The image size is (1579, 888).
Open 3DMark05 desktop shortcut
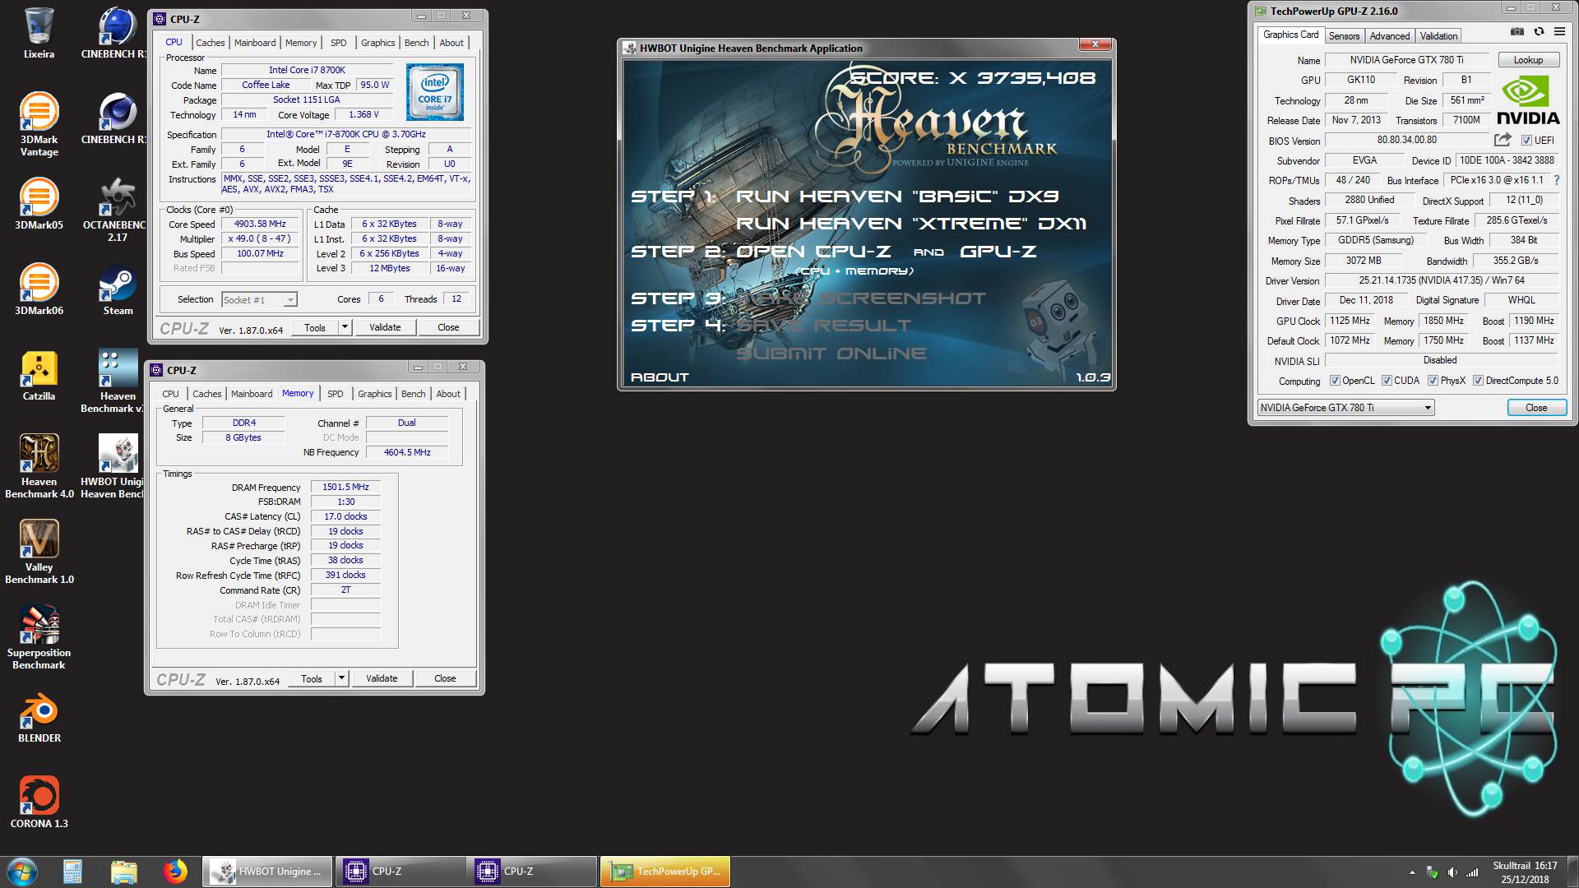pos(39,203)
